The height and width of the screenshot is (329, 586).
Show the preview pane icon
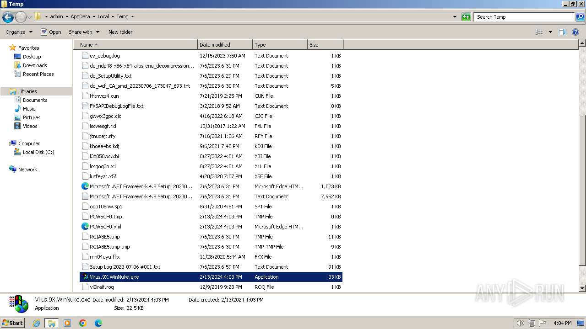pos(563,32)
